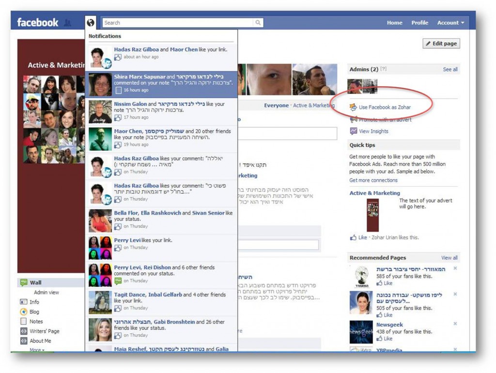Click Bella Flor name in notifications
Viewport: 496px width, 373px height.
coord(126,213)
